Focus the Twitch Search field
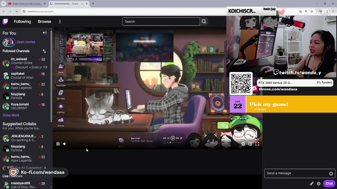 tap(161, 22)
